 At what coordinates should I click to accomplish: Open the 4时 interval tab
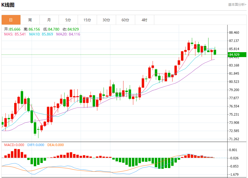coord(144,20)
